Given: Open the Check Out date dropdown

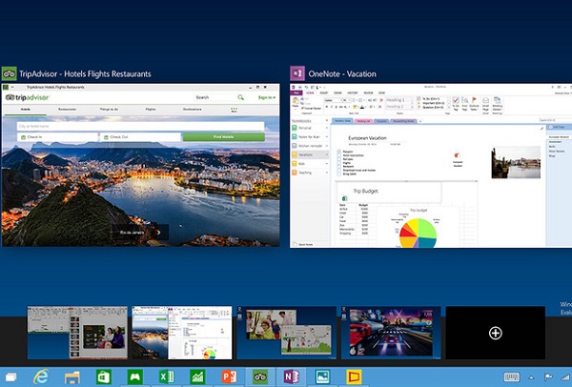Looking at the screenshot, I should [138, 136].
